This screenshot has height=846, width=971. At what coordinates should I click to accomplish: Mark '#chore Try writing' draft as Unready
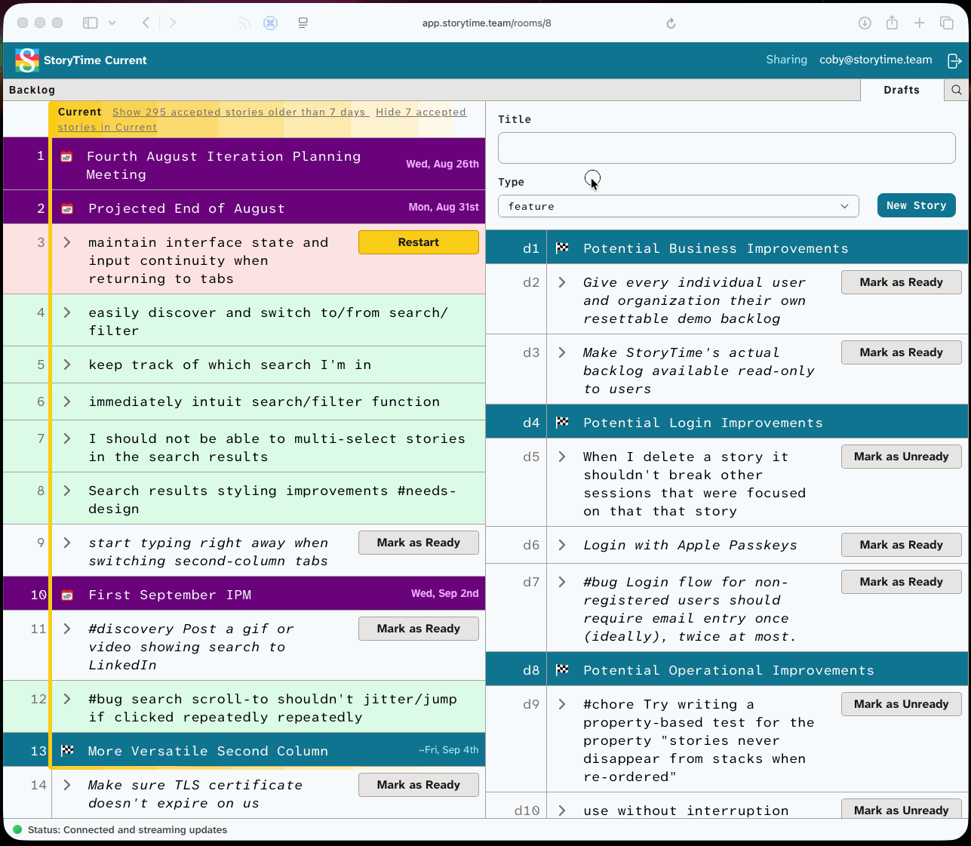902,704
